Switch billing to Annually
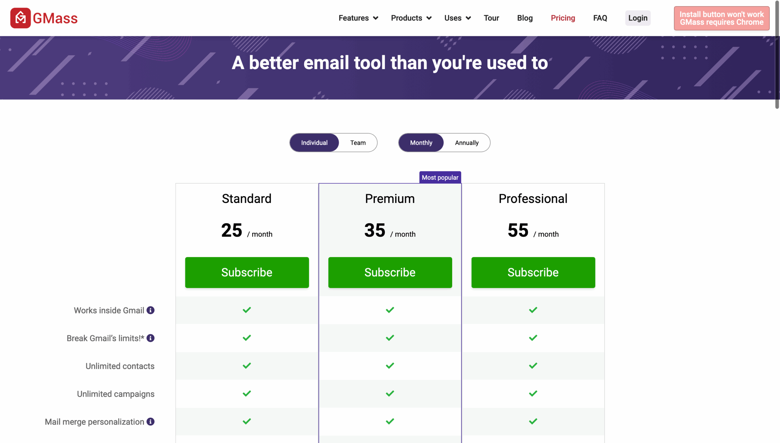The height and width of the screenshot is (443, 780). click(x=467, y=143)
